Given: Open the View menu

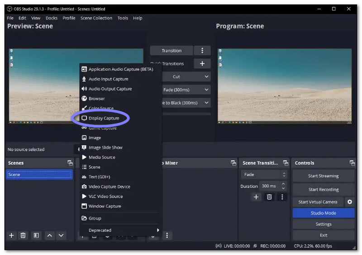Looking at the screenshot, I should click(x=36, y=18).
